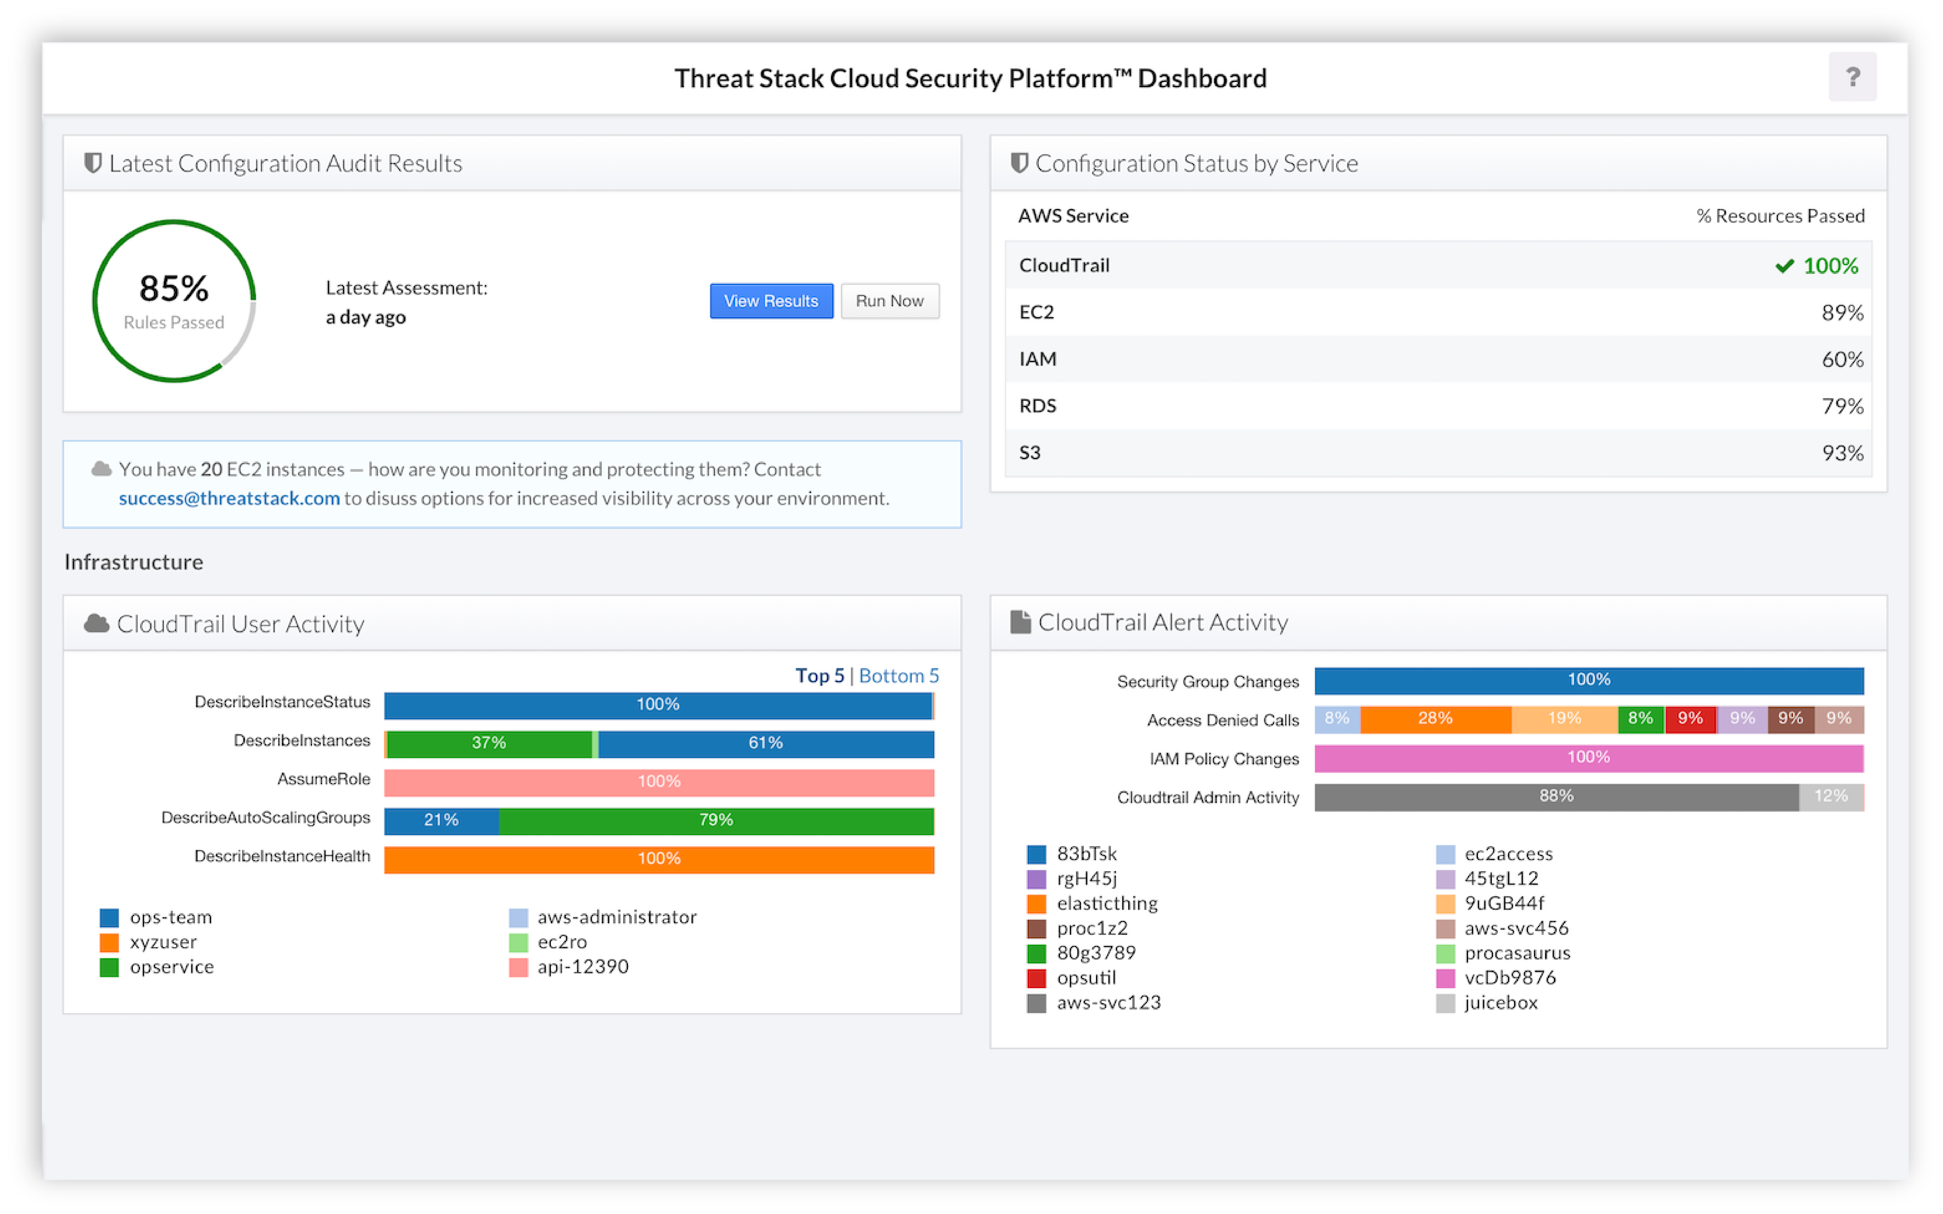The height and width of the screenshot is (1214, 1943).
Task: Click the 85% Rules Passed progress circle
Action: 174,301
